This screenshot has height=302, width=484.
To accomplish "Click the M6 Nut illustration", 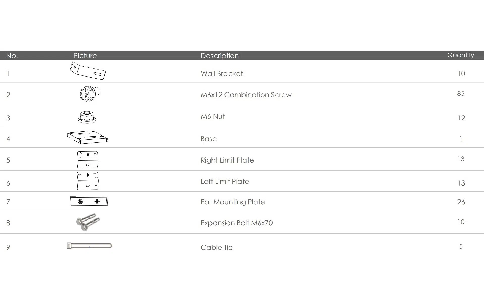I will pos(87,117).
